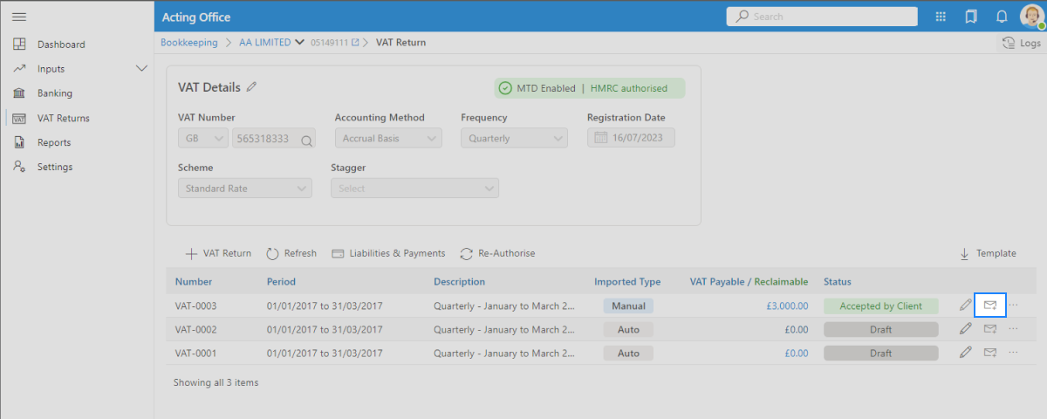The width and height of the screenshot is (1047, 419).
Task: Click the bookmark icon in the header
Action: coord(971,17)
